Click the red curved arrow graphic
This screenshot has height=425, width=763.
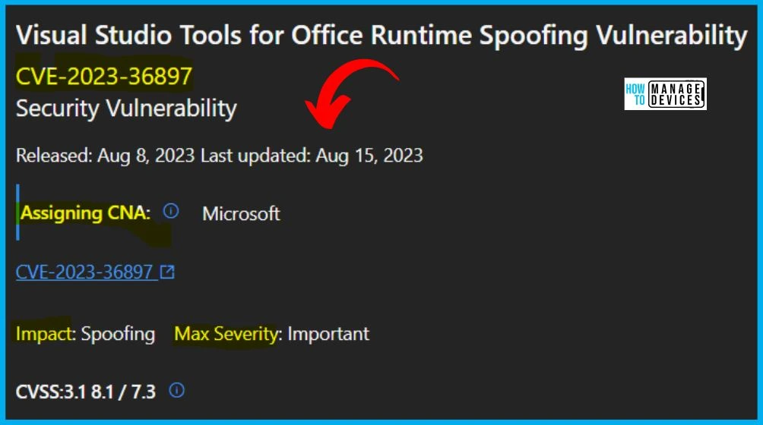(351, 94)
